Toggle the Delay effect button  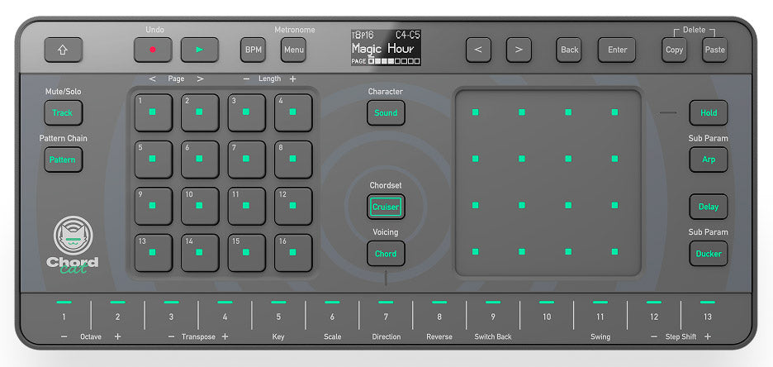[x=709, y=207]
